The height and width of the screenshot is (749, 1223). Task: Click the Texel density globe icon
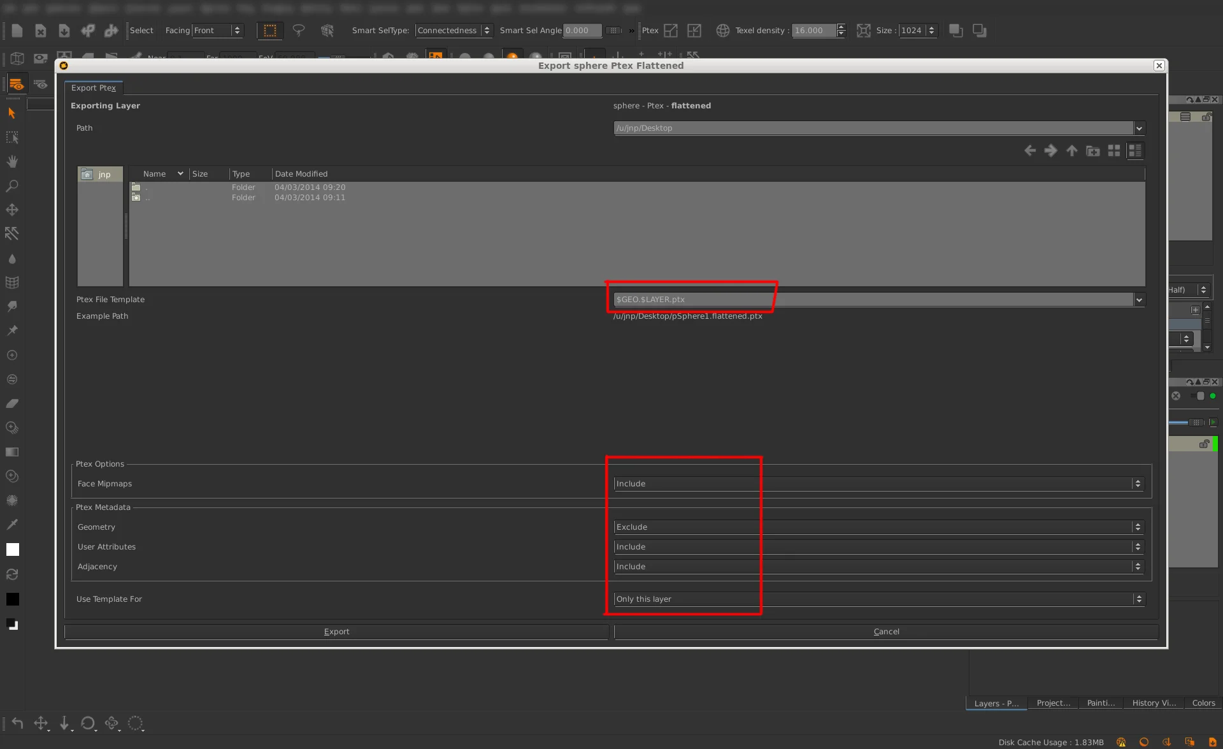point(722,31)
